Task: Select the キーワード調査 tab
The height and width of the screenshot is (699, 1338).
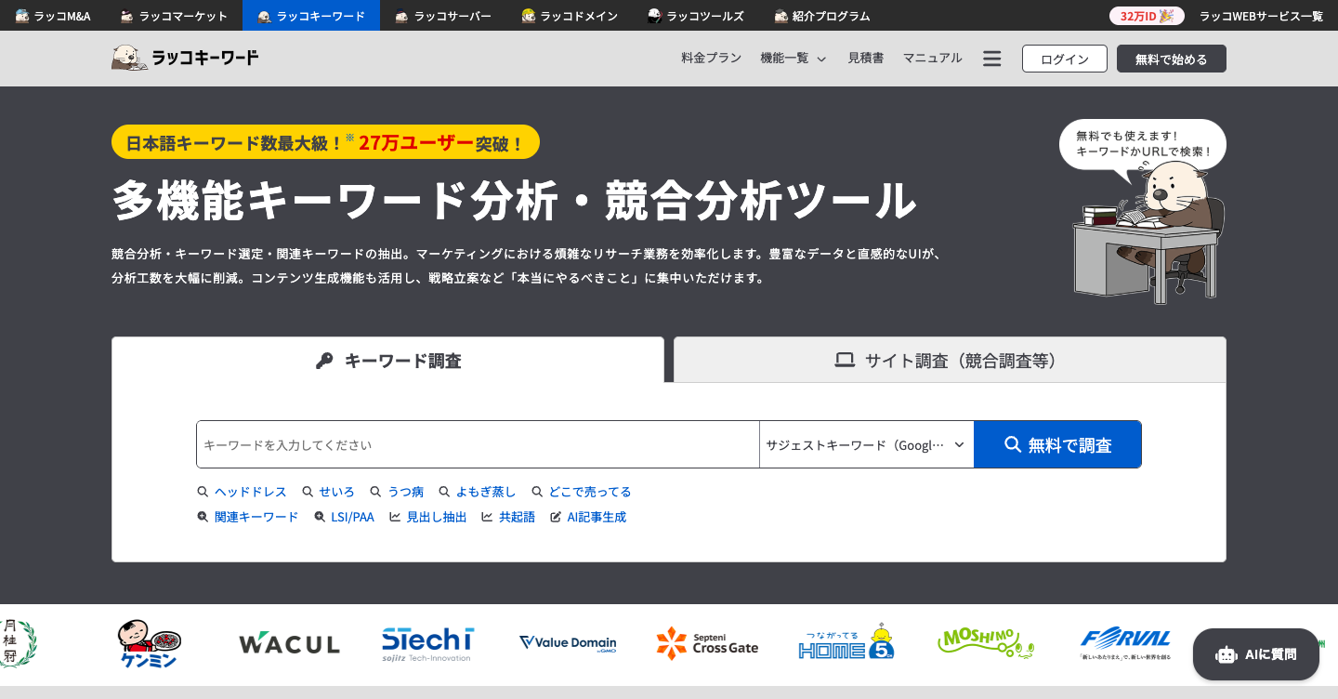Action: click(387, 360)
